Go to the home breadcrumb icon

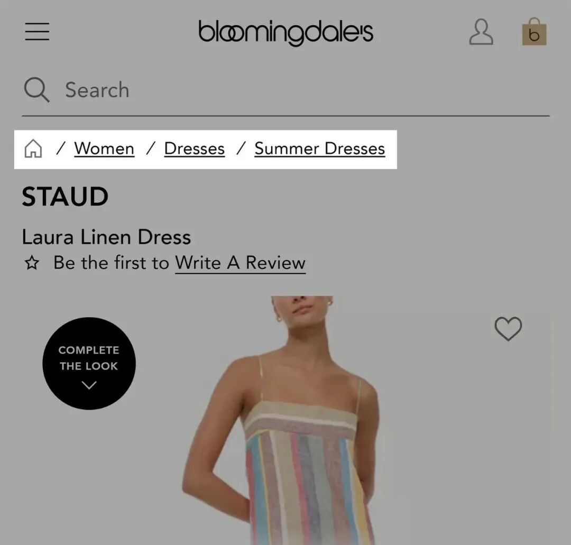33,149
